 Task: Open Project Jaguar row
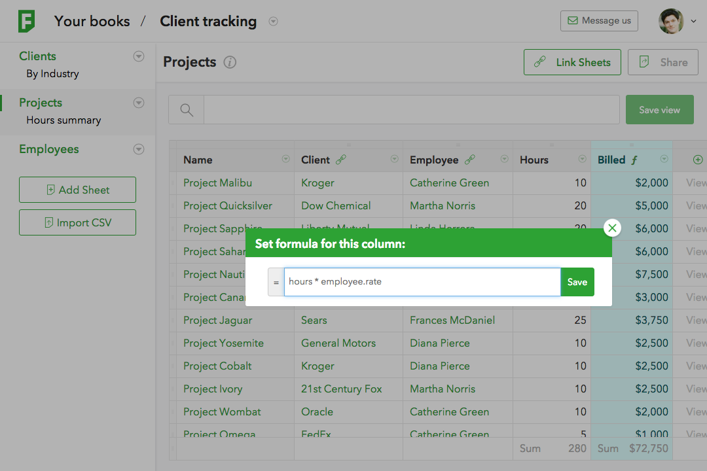(218, 321)
